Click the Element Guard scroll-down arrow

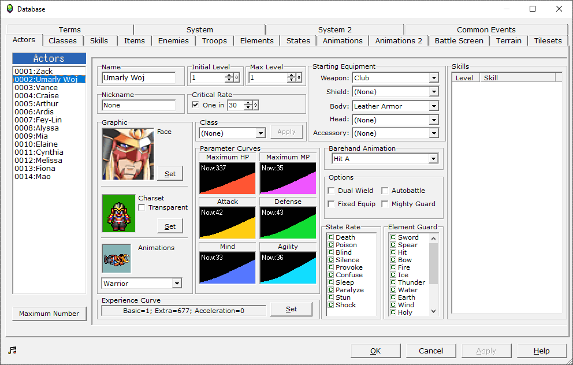pyautogui.click(x=433, y=311)
